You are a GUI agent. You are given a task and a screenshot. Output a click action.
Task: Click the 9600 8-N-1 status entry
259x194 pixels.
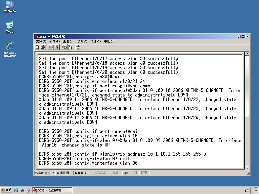pyautogui.click(x=84, y=173)
